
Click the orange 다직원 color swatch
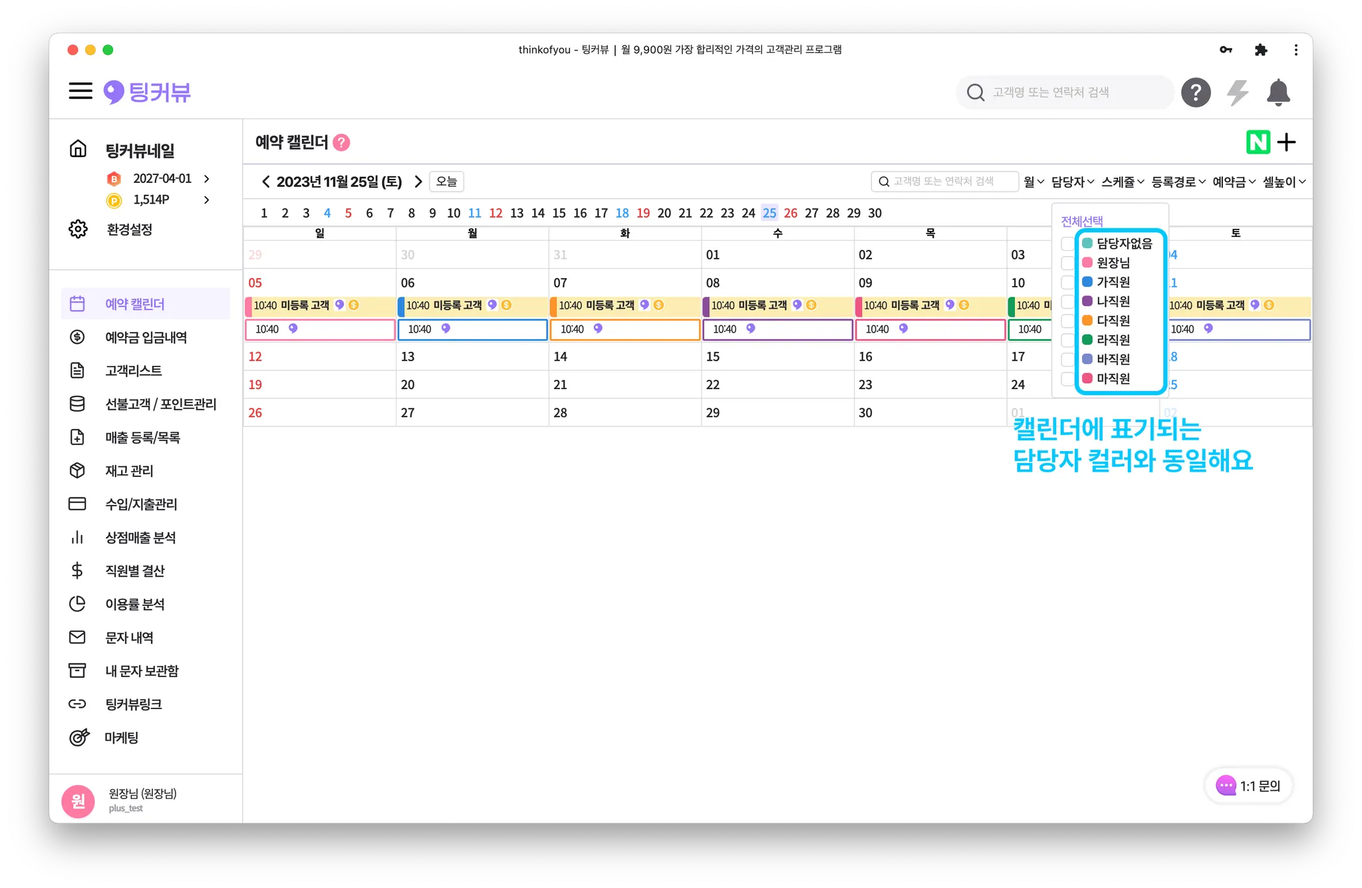[1087, 321]
